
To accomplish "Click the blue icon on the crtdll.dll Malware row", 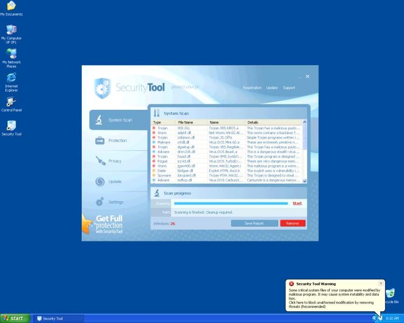I will pos(154,142).
